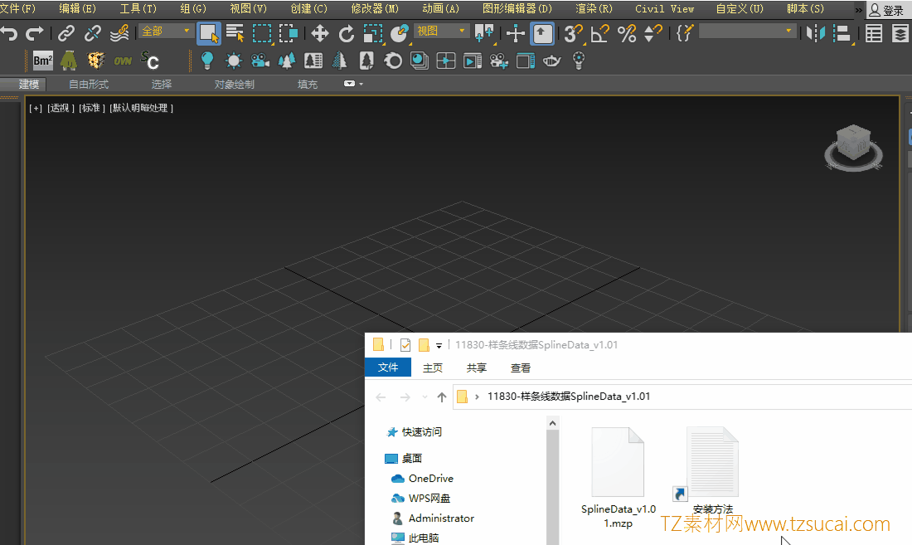Screen dimensions: 912x545
Task: Go up one folder in Explorer
Action: click(441, 397)
